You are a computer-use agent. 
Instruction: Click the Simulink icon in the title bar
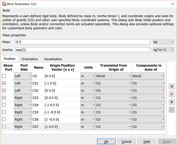coord(4,4)
